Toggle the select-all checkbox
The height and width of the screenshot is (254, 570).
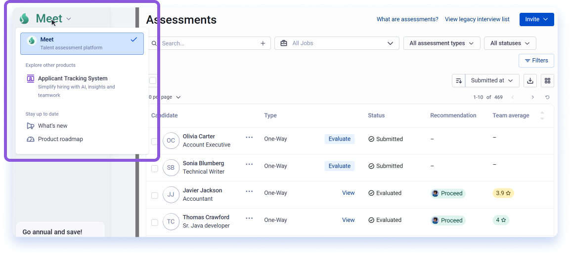click(x=153, y=80)
